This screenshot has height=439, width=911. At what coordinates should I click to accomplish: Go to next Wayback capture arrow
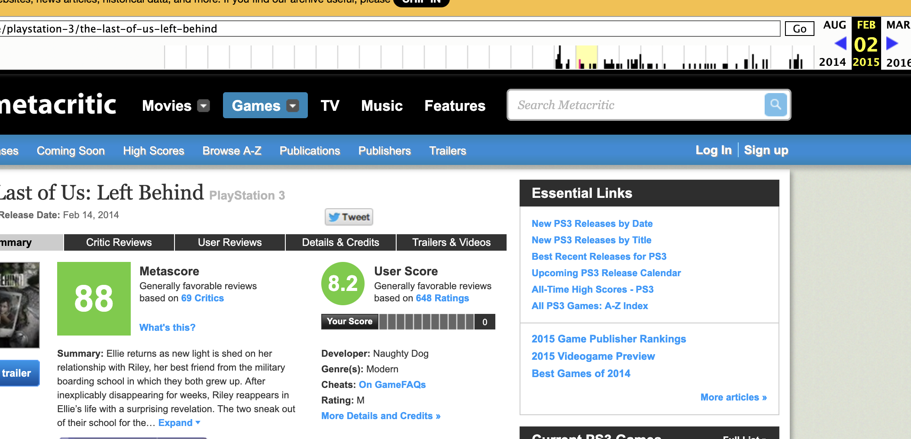coord(892,43)
